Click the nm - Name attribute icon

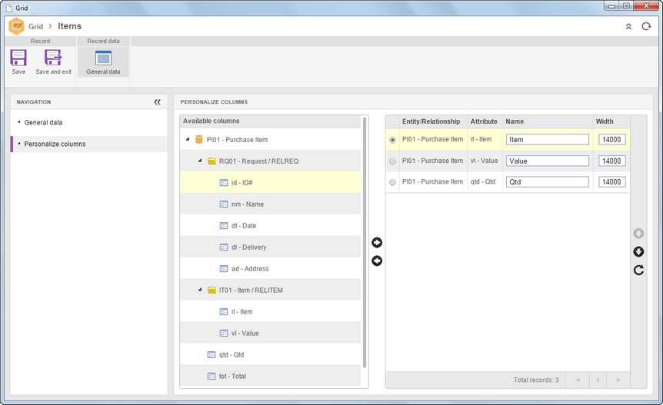tap(224, 204)
